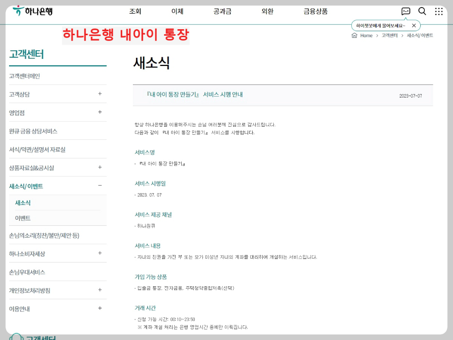Click the 서비스 제공 채널 heading

(153, 214)
